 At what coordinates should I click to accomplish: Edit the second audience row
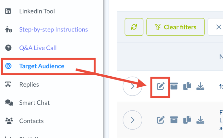coord(161,120)
